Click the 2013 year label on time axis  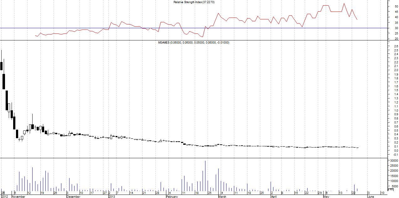(x=112, y=197)
